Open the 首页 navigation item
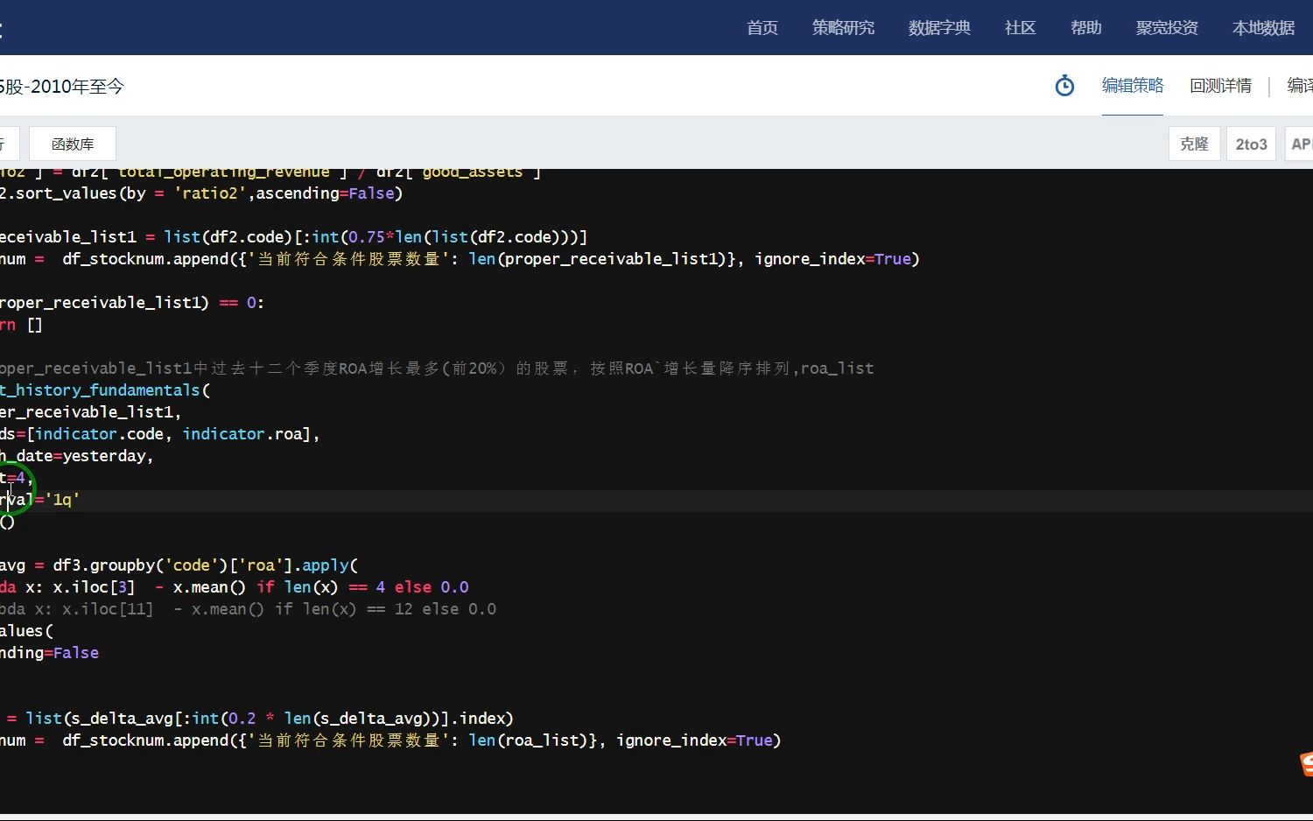Screen dimensions: 1313x821 762,28
